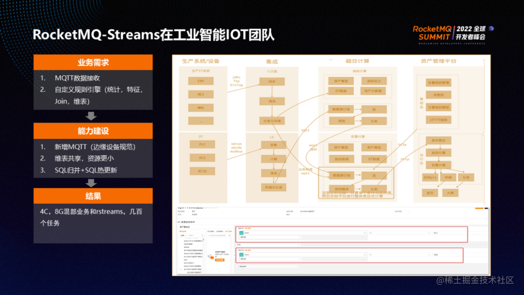Click the WMS box in the diagram
524x295 pixels.
(200, 108)
